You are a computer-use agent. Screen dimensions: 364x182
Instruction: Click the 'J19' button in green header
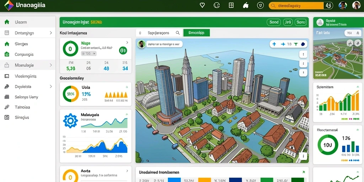(x=288, y=22)
